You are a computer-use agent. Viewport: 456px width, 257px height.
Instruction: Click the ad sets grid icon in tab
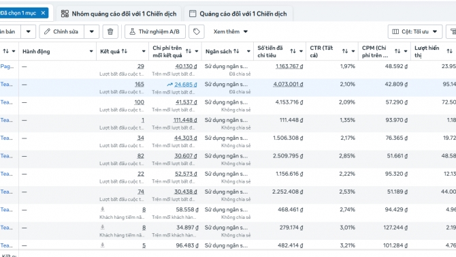pos(65,14)
